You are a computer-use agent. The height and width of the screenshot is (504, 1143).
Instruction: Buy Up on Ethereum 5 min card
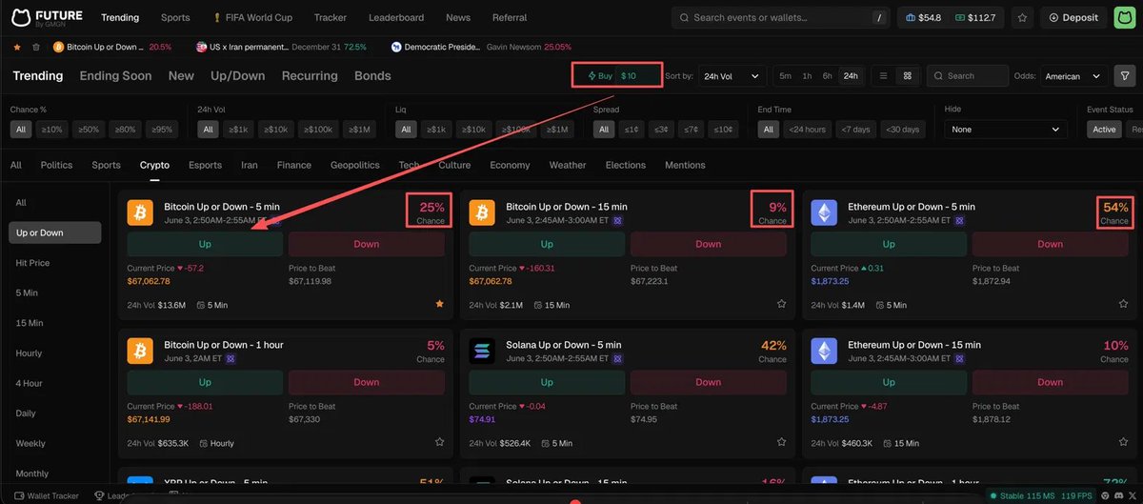point(889,244)
